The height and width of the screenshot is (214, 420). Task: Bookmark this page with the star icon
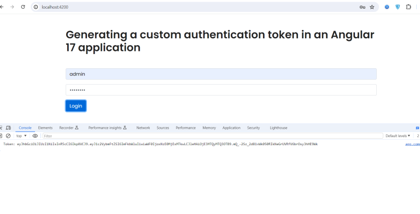click(x=372, y=7)
